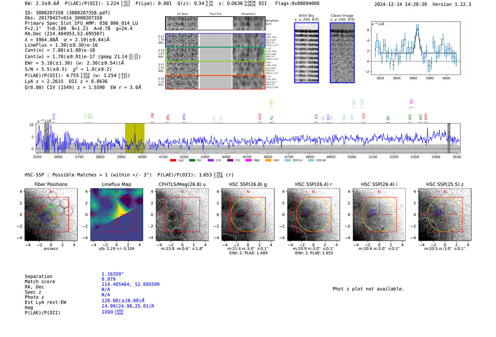Click the '2024-12-14 14:20:39' timestamp
Viewport: 496px width, 337px height.
coord(401,4)
